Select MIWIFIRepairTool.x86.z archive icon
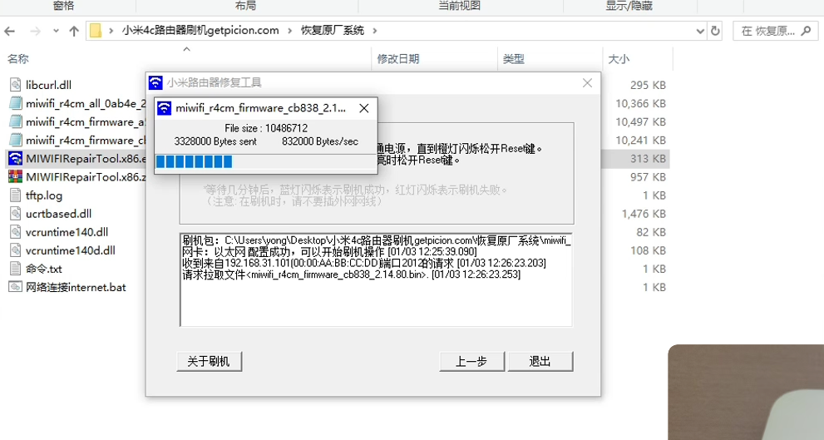 [x=16, y=176]
